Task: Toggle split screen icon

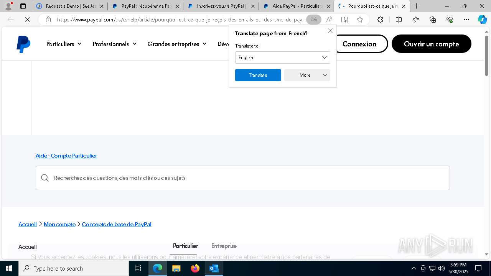Action: click(399, 20)
